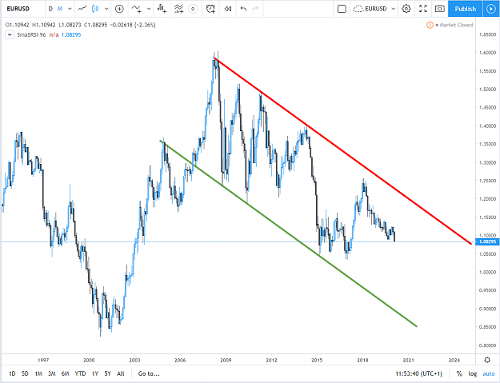Select the YTD date range
This screenshot has height=383, width=500.
(x=80, y=373)
